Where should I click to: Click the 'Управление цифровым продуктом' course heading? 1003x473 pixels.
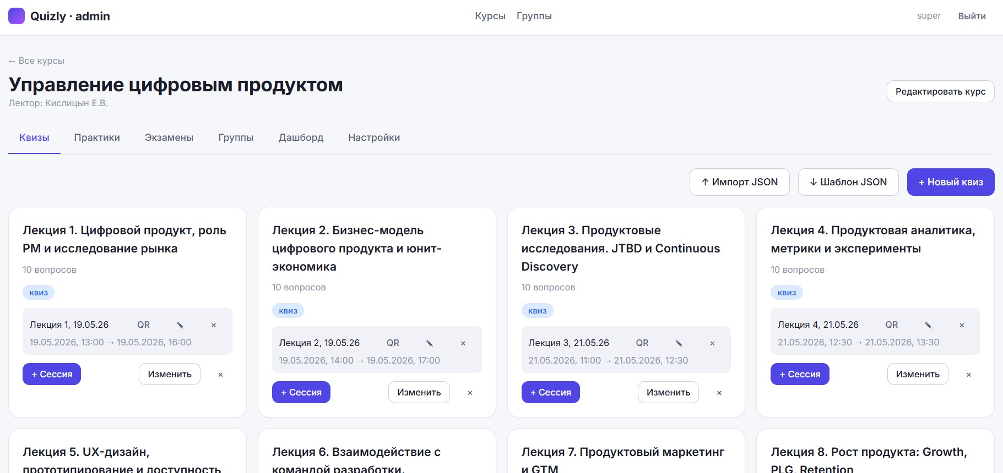coord(176,85)
